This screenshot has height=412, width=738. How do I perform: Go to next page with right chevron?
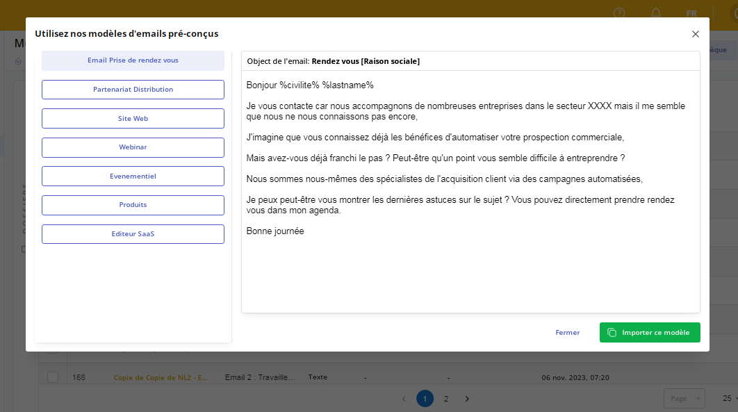click(x=467, y=399)
